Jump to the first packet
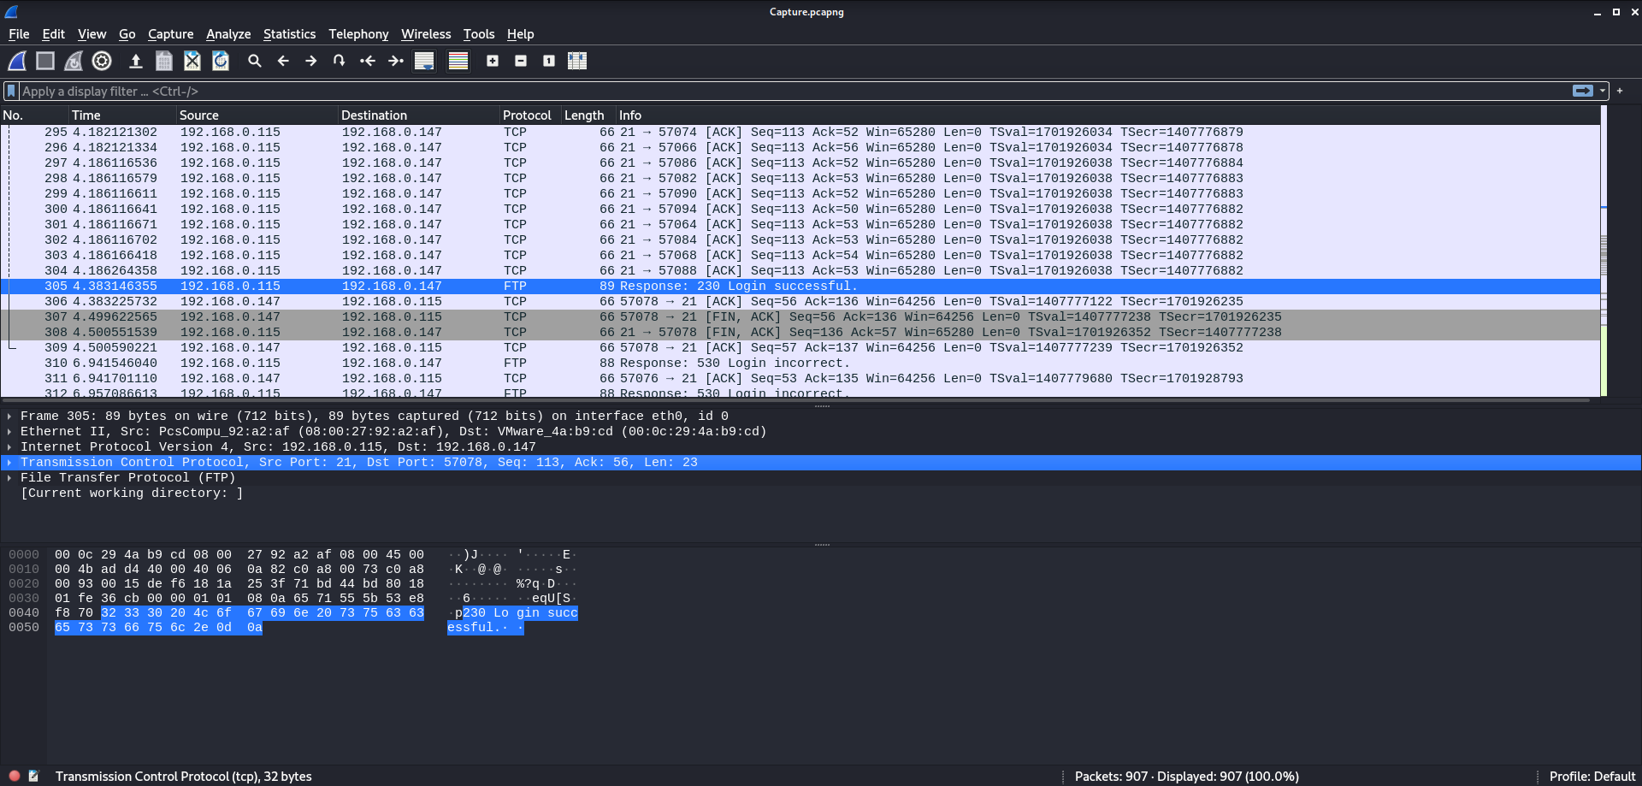 [x=368, y=61]
